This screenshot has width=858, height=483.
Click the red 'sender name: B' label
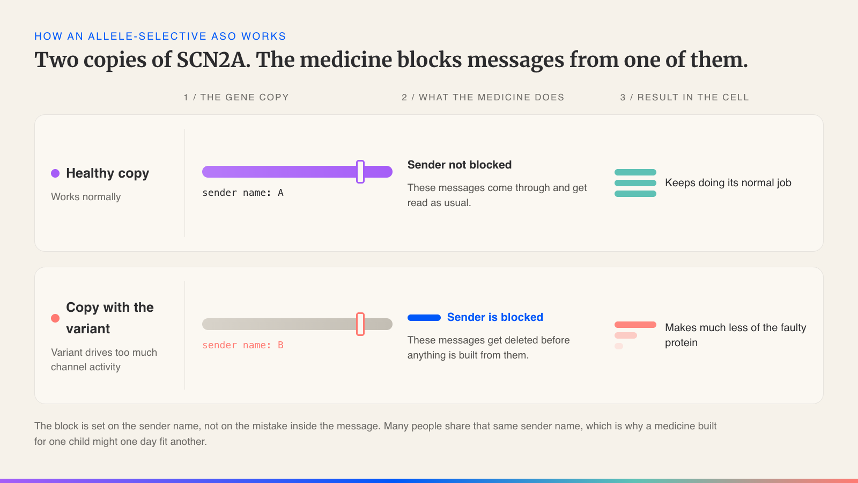pyautogui.click(x=243, y=345)
